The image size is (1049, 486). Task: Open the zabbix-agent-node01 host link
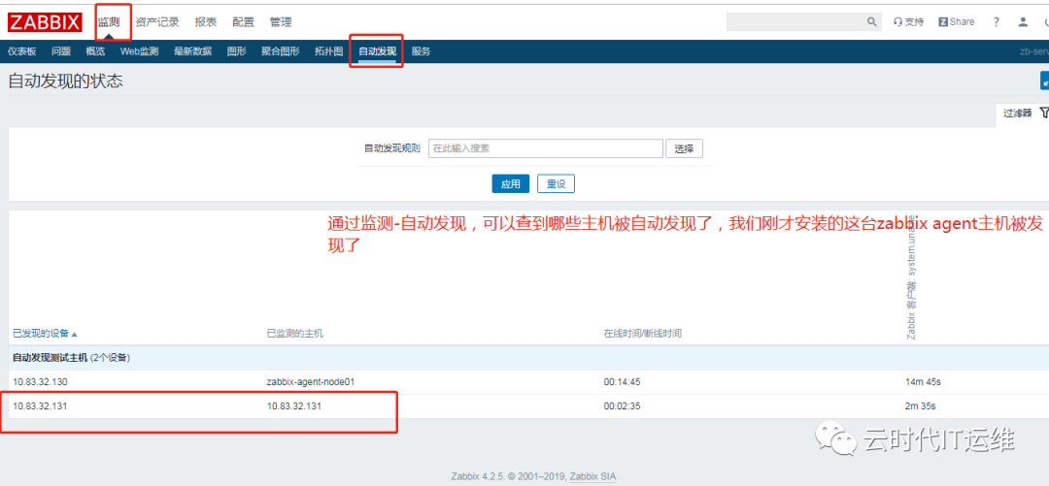(310, 382)
